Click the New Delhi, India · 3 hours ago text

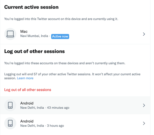(42, 126)
